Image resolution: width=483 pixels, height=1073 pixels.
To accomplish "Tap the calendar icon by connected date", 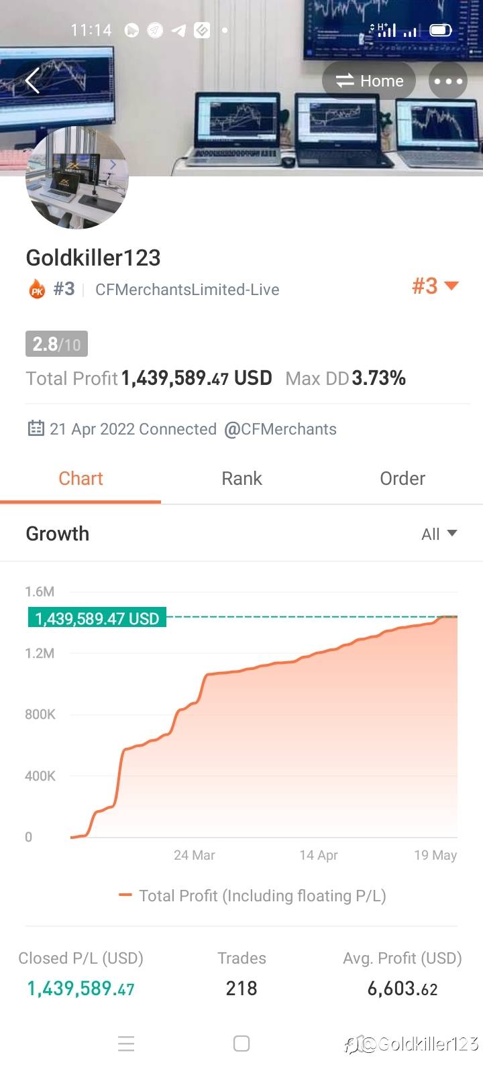I will [36, 429].
